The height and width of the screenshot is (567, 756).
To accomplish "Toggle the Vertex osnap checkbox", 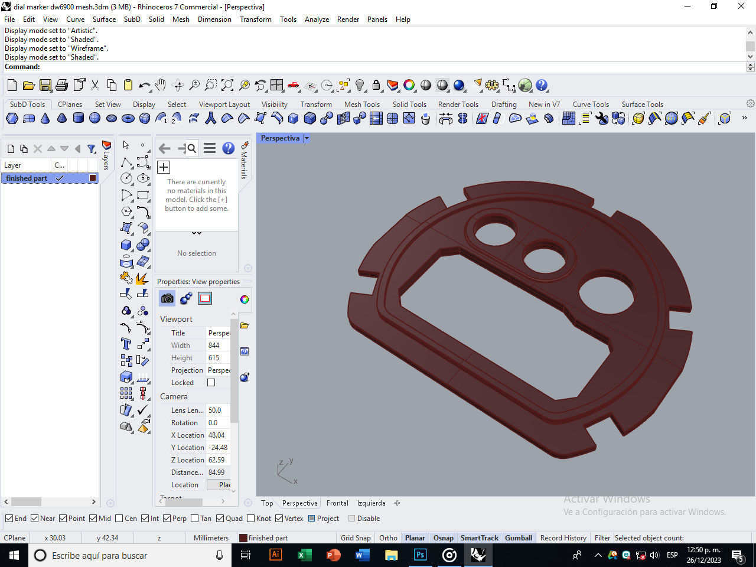I will point(279,519).
